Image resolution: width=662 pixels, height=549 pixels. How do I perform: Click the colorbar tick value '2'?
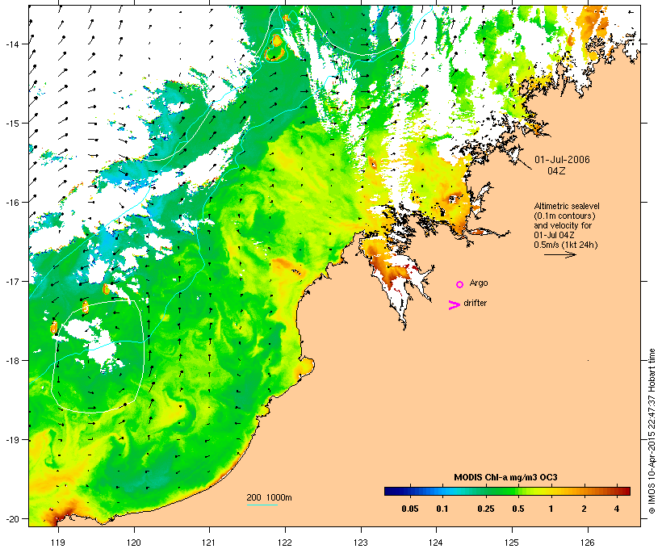tap(584, 509)
